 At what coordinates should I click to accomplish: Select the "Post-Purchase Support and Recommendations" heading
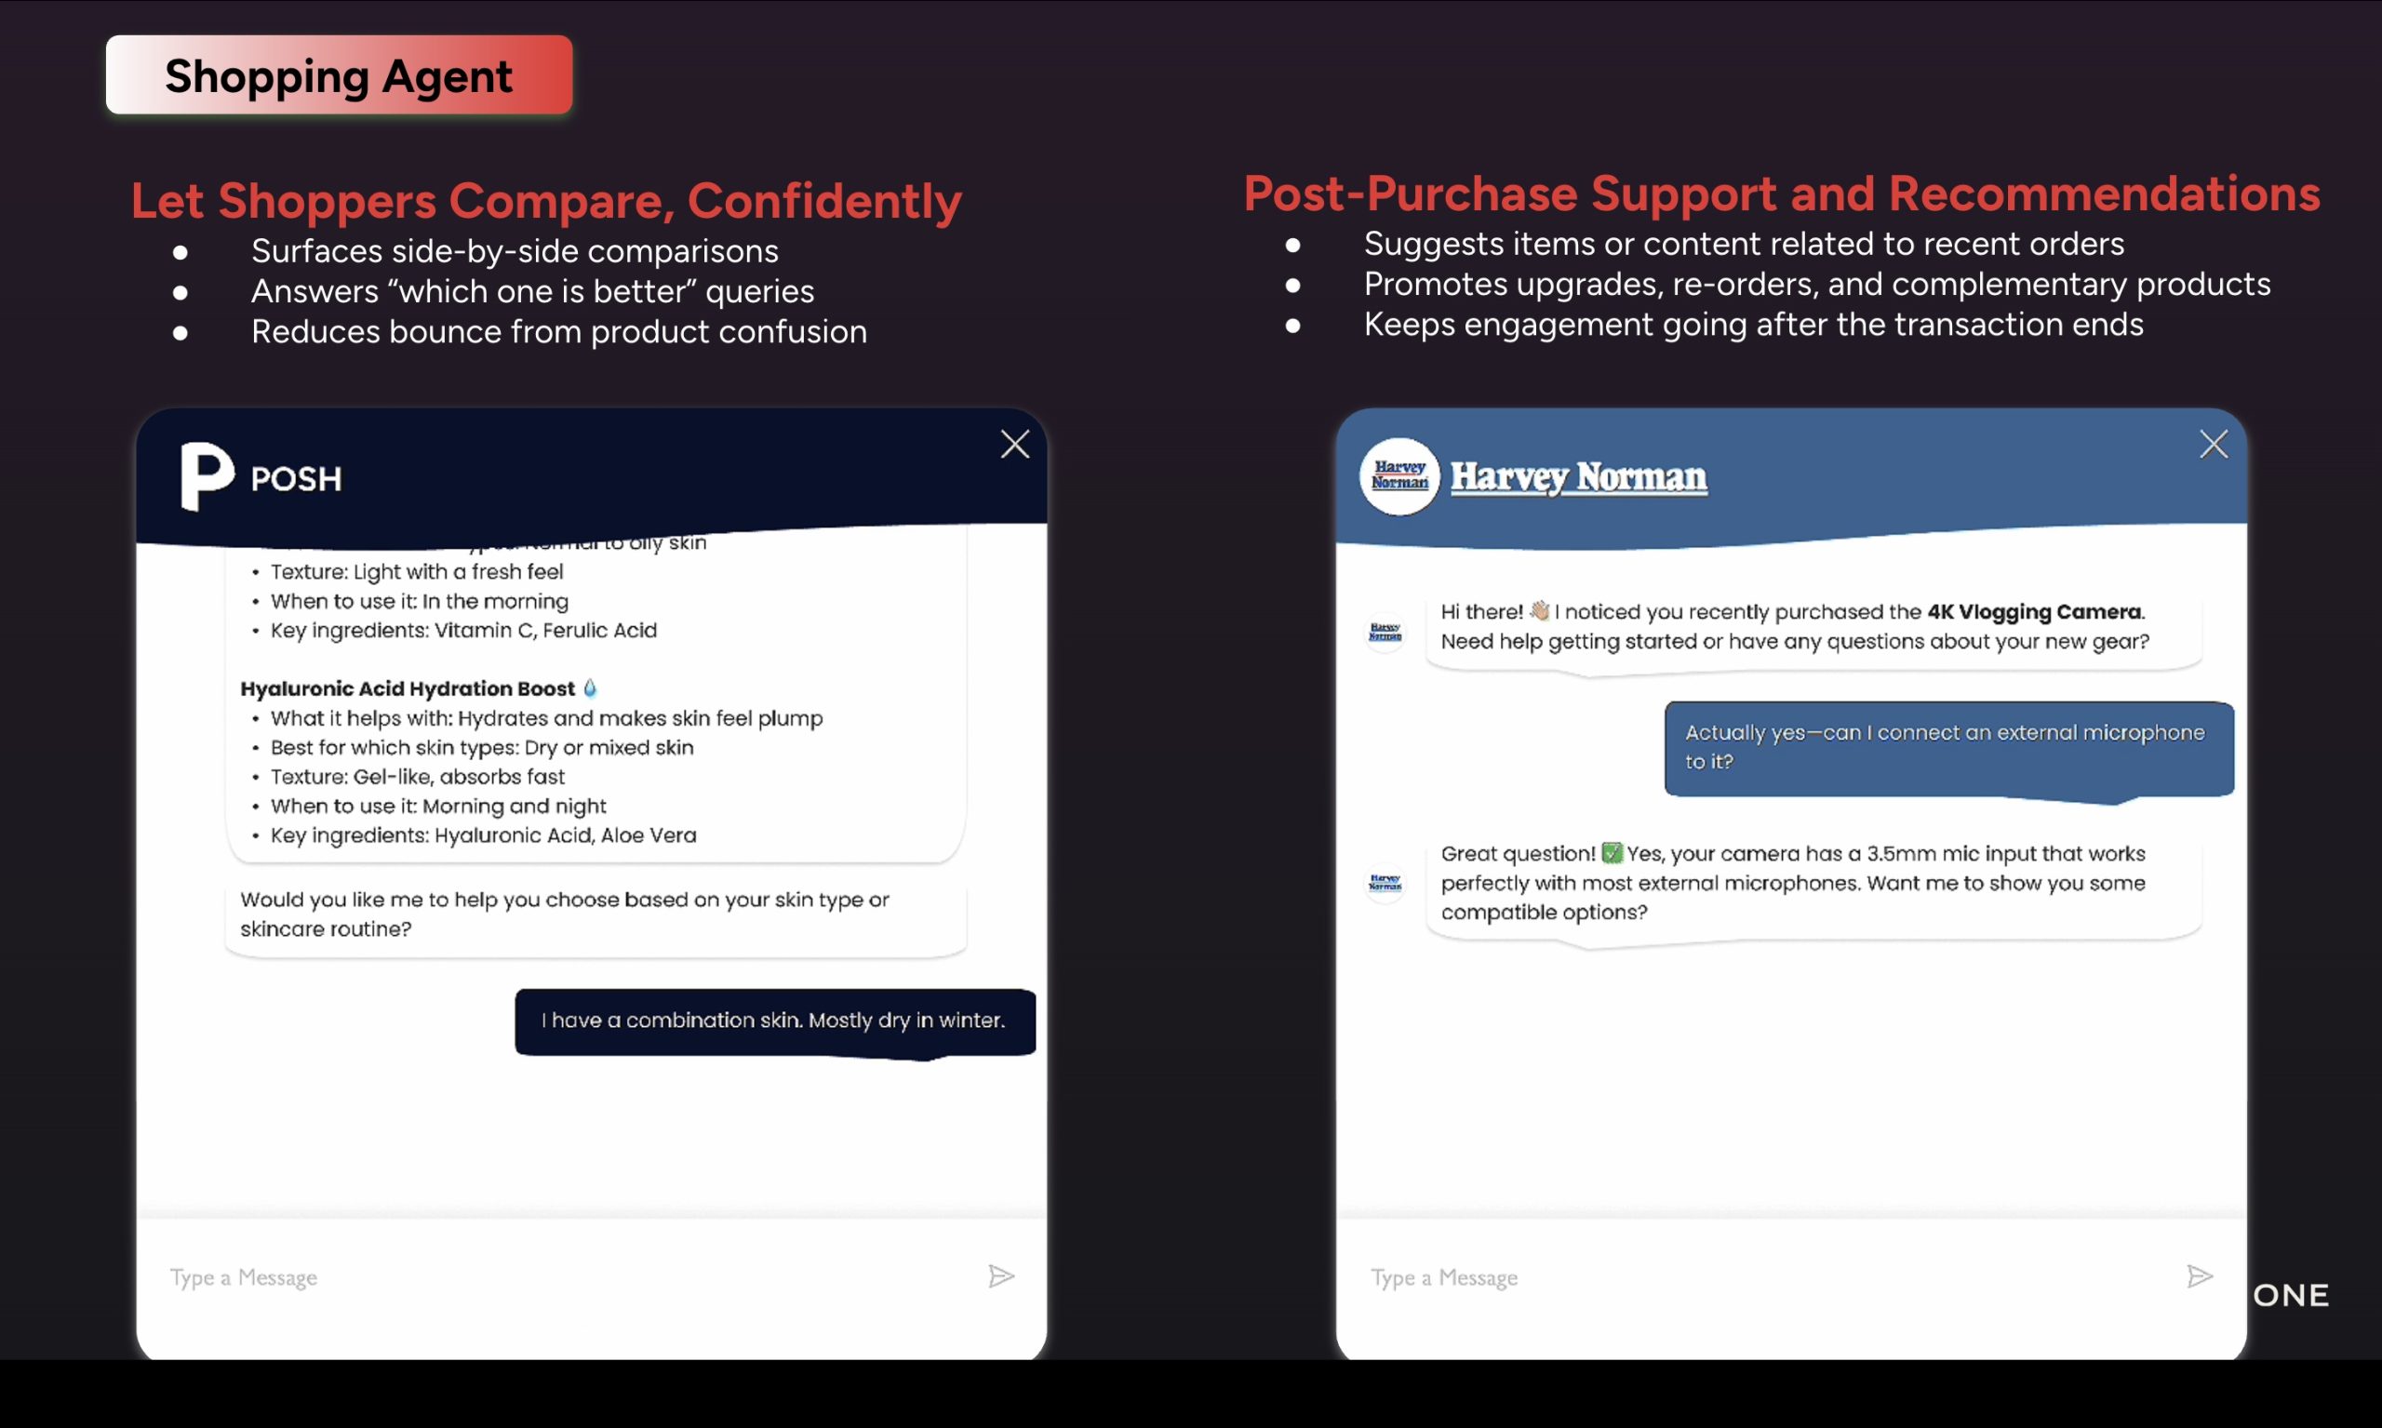pyautogui.click(x=1782, y=194)
